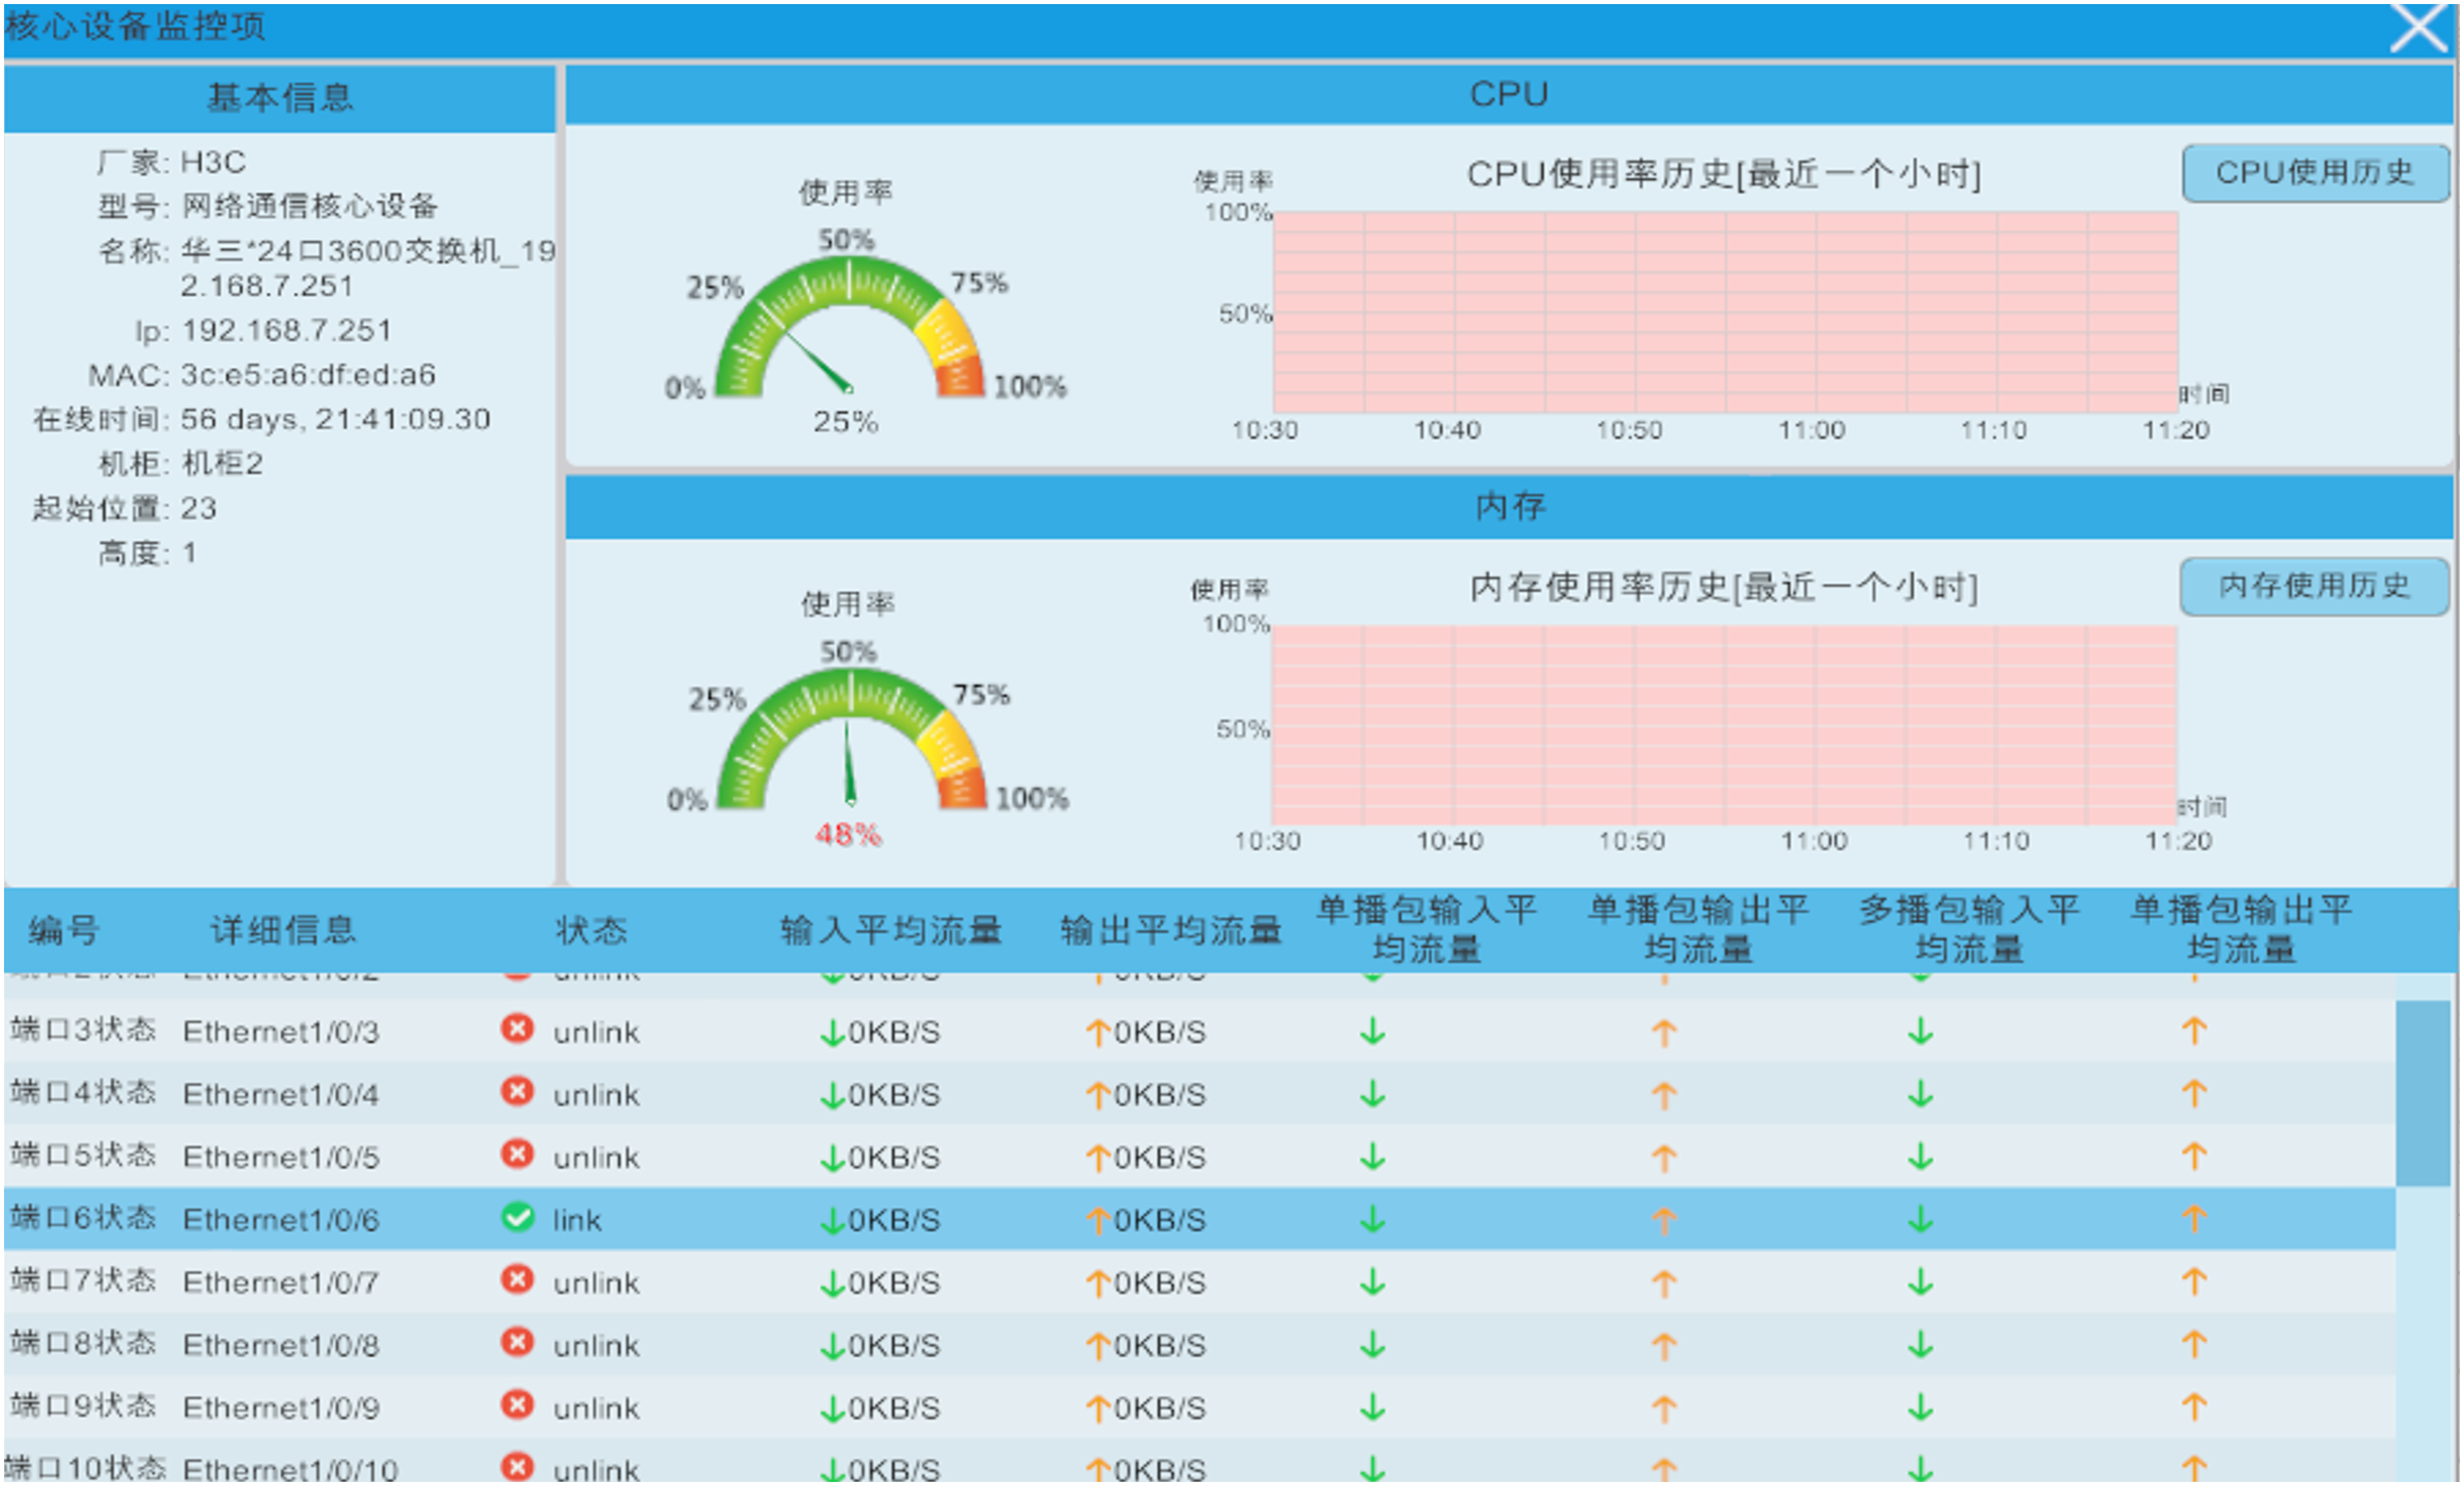
Task: Click the green unicast input arrow for Ethernet1/0/9
Action: point(1373,1408)
